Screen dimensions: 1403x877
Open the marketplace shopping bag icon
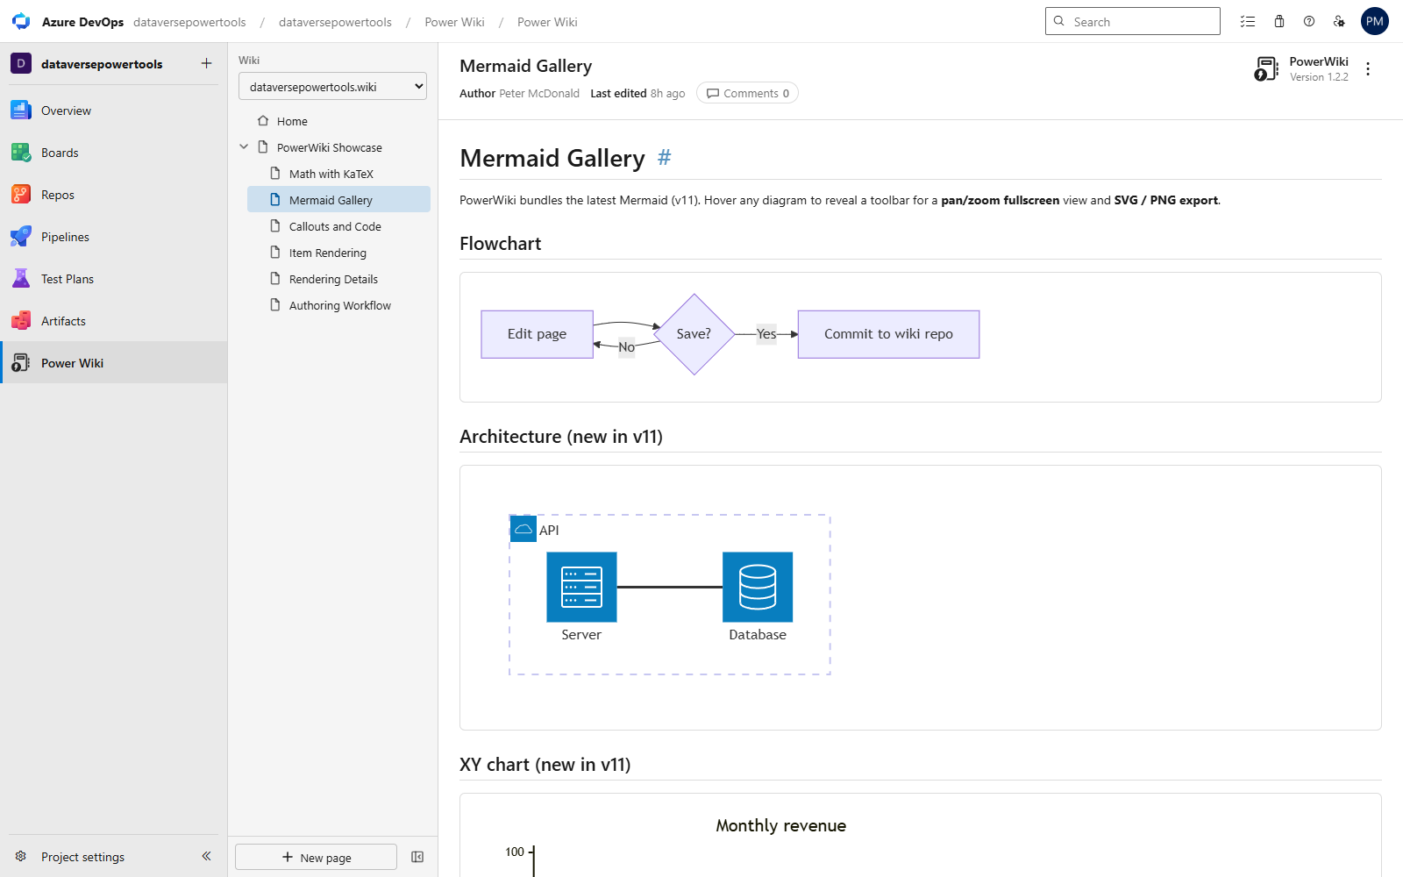click(1279, 21)
